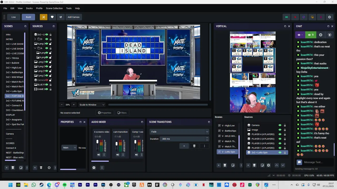The image size is (337, 189).
Task: Mute the cam transition audio track
Action: pos(117,155)
